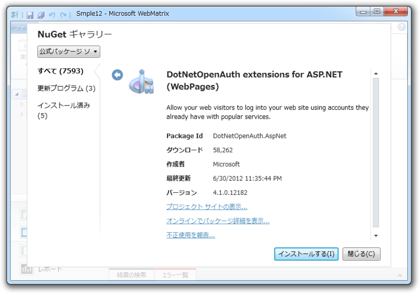This screenshot has height=294, width=420.
Task: Open the プロジェクト サイトの表示... link
Action: (x=207, y=207)
